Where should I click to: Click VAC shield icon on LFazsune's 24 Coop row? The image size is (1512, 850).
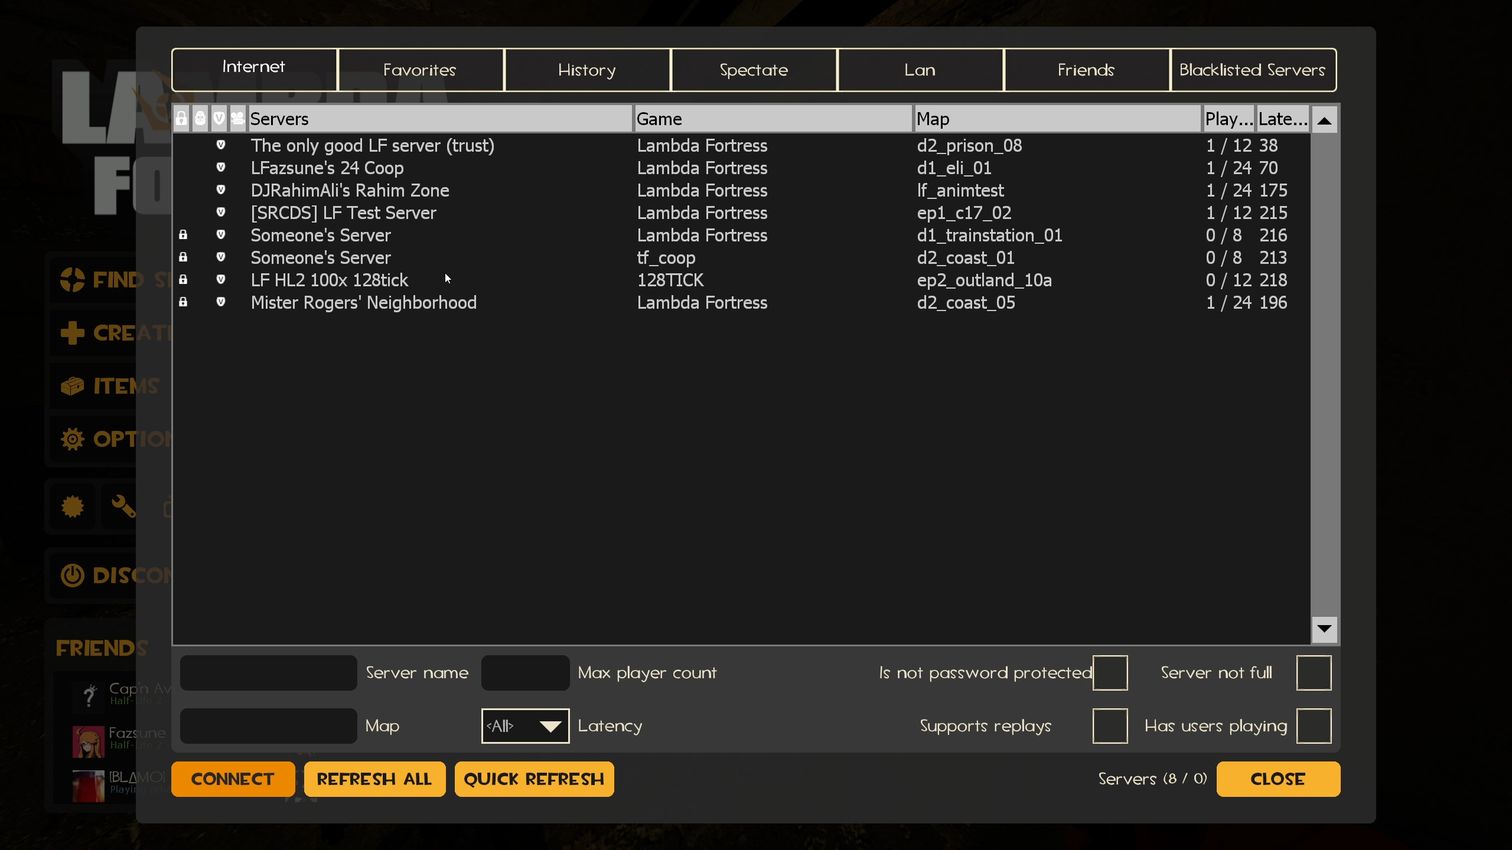tap(221, 168)
